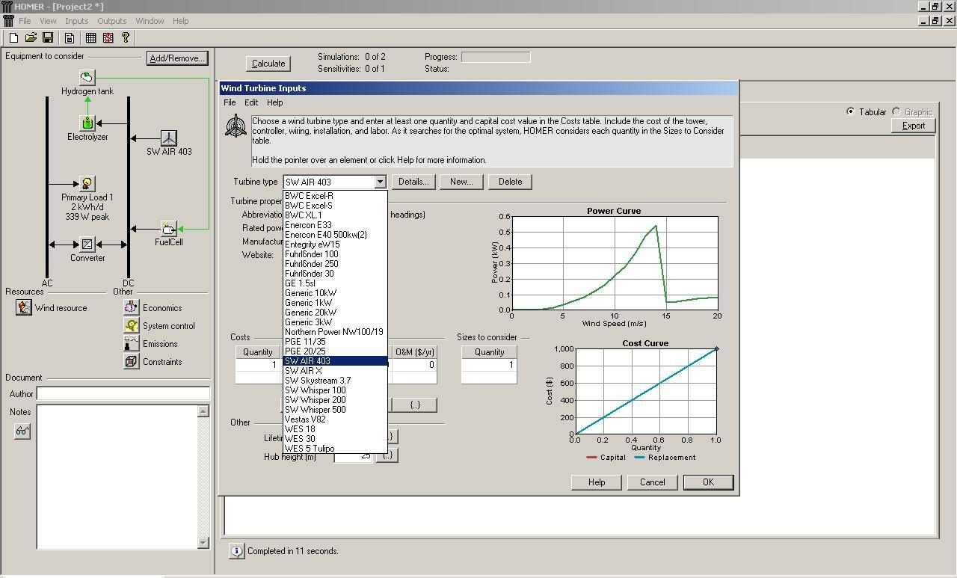This screenshot has height=578, width=957.
Task: Click HOMER column icon in menu bar
Action: tap(8, 21)
